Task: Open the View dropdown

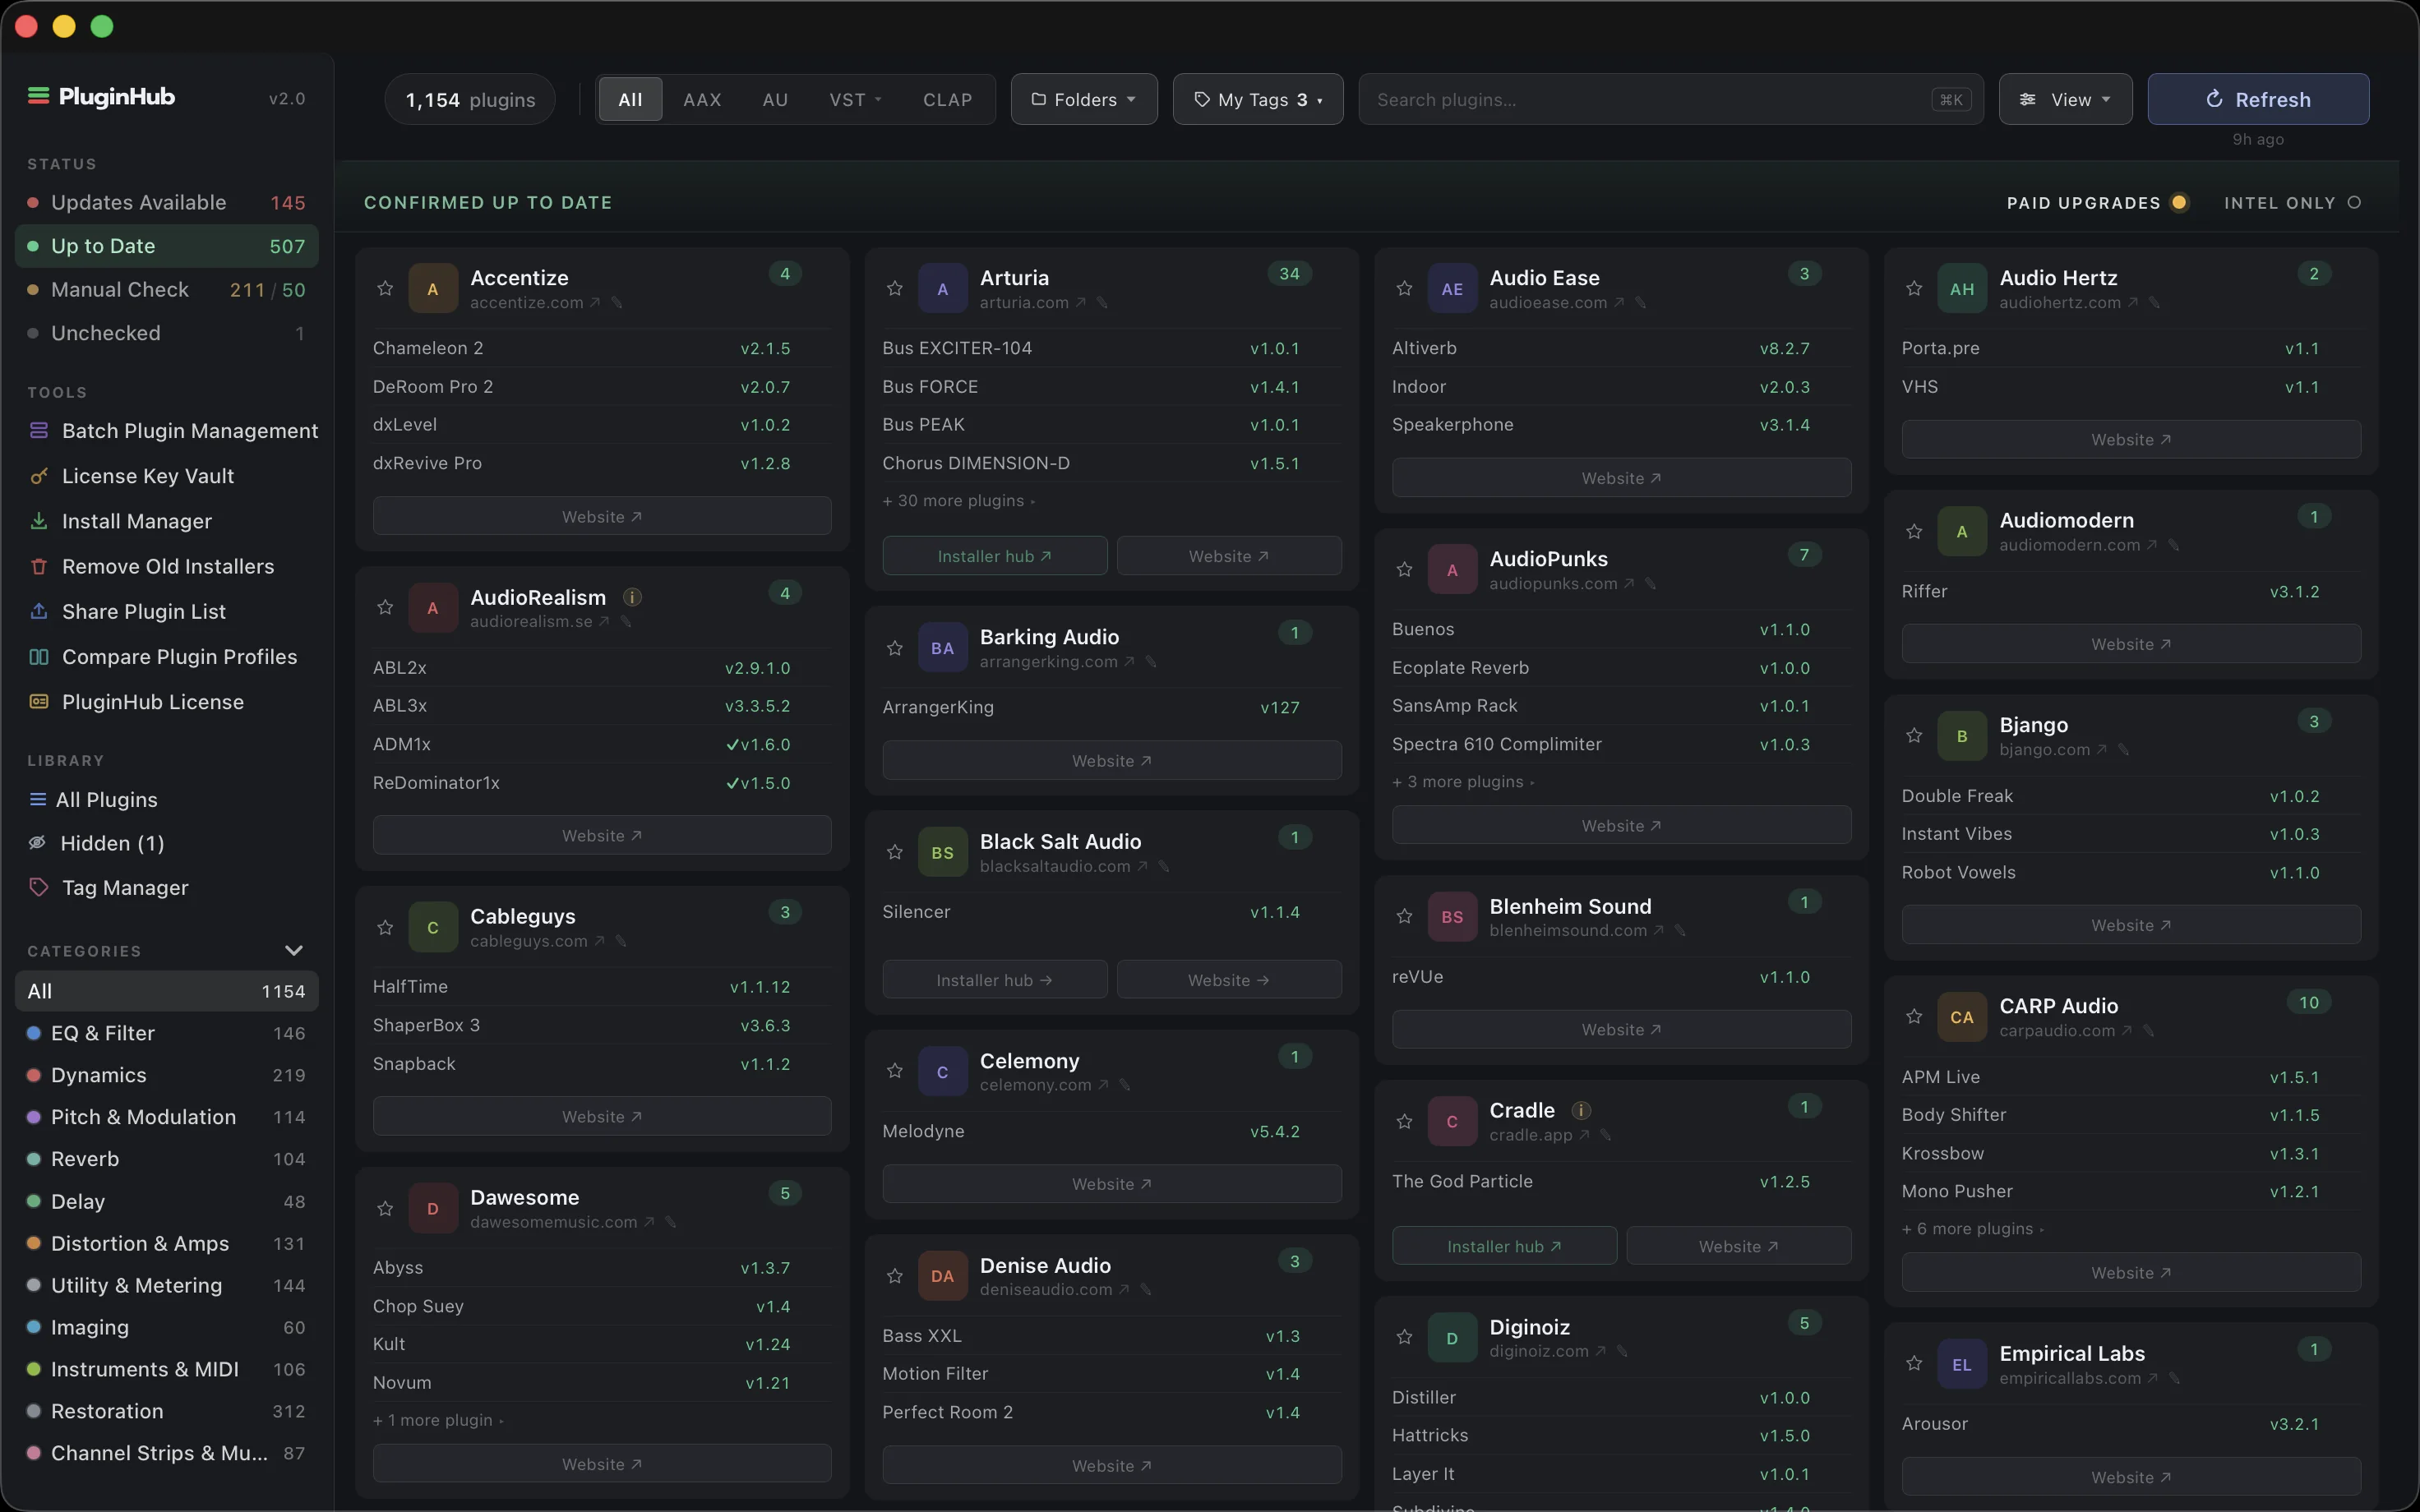Action: (2065, 99)
